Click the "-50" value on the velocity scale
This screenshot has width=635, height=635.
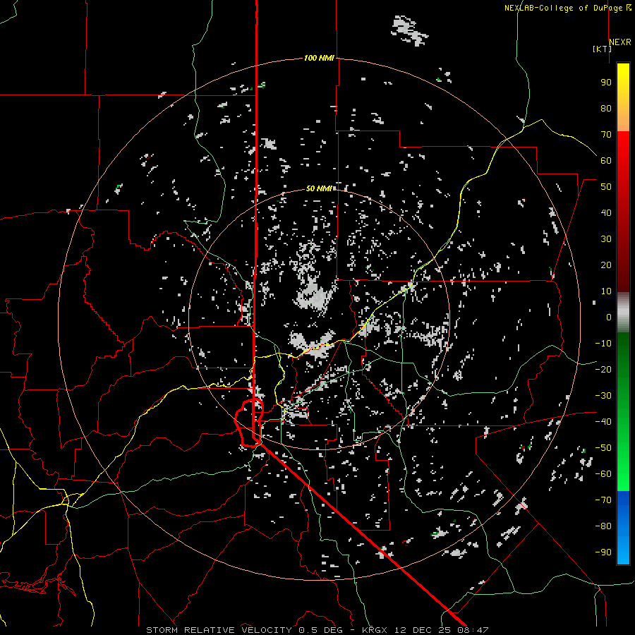[x=603, y=448]
